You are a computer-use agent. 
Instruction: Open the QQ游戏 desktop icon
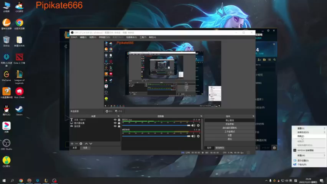tap(19, 7)
